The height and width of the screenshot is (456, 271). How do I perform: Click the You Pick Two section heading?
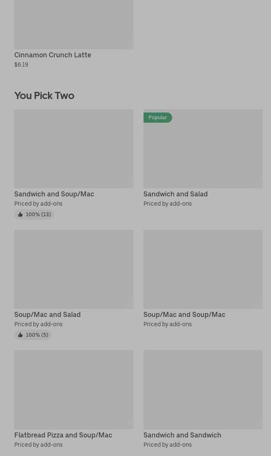point(44,96)
